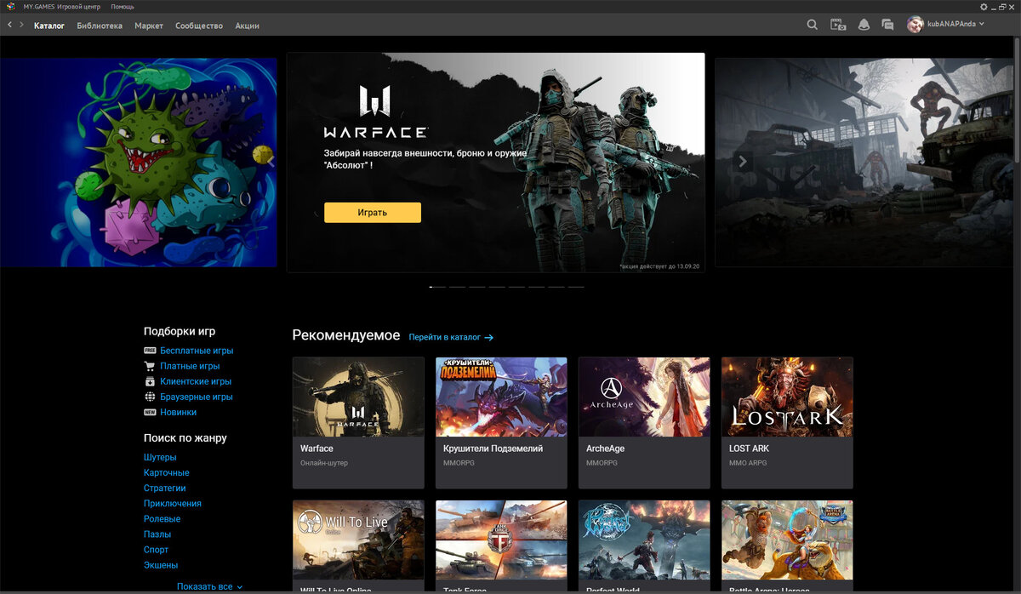Expand genres with Показать все
Image resolution: width=1021 pixels, height=594 pixels.
coord(209,587)
